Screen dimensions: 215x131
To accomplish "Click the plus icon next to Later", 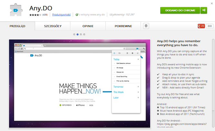I will click(138, 97).
